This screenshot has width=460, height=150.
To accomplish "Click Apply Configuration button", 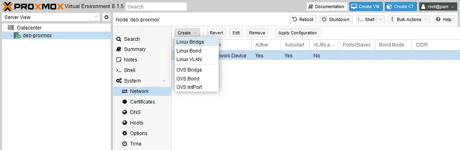I will 297,33.
